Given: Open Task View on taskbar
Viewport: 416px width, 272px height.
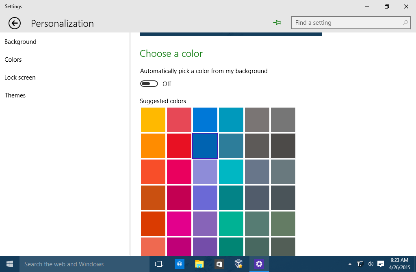Looking at the screenshot, I should (x=159, y=264).
